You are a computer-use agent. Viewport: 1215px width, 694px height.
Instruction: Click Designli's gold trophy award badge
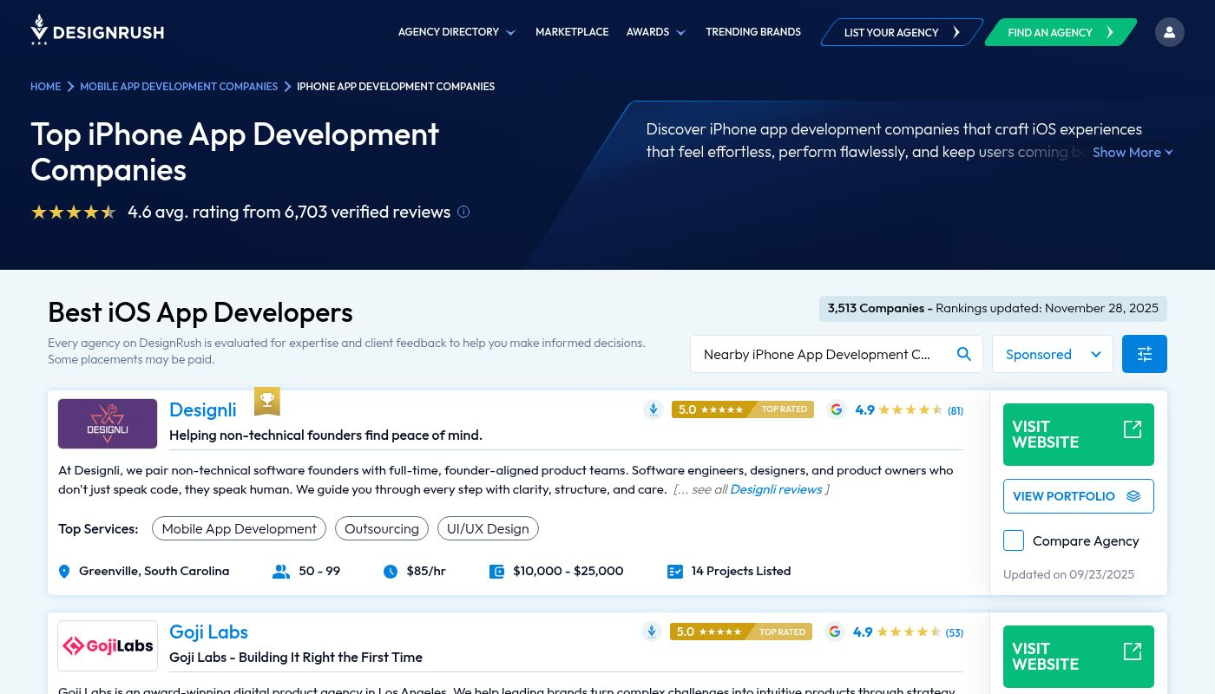(x=267, y=401)
